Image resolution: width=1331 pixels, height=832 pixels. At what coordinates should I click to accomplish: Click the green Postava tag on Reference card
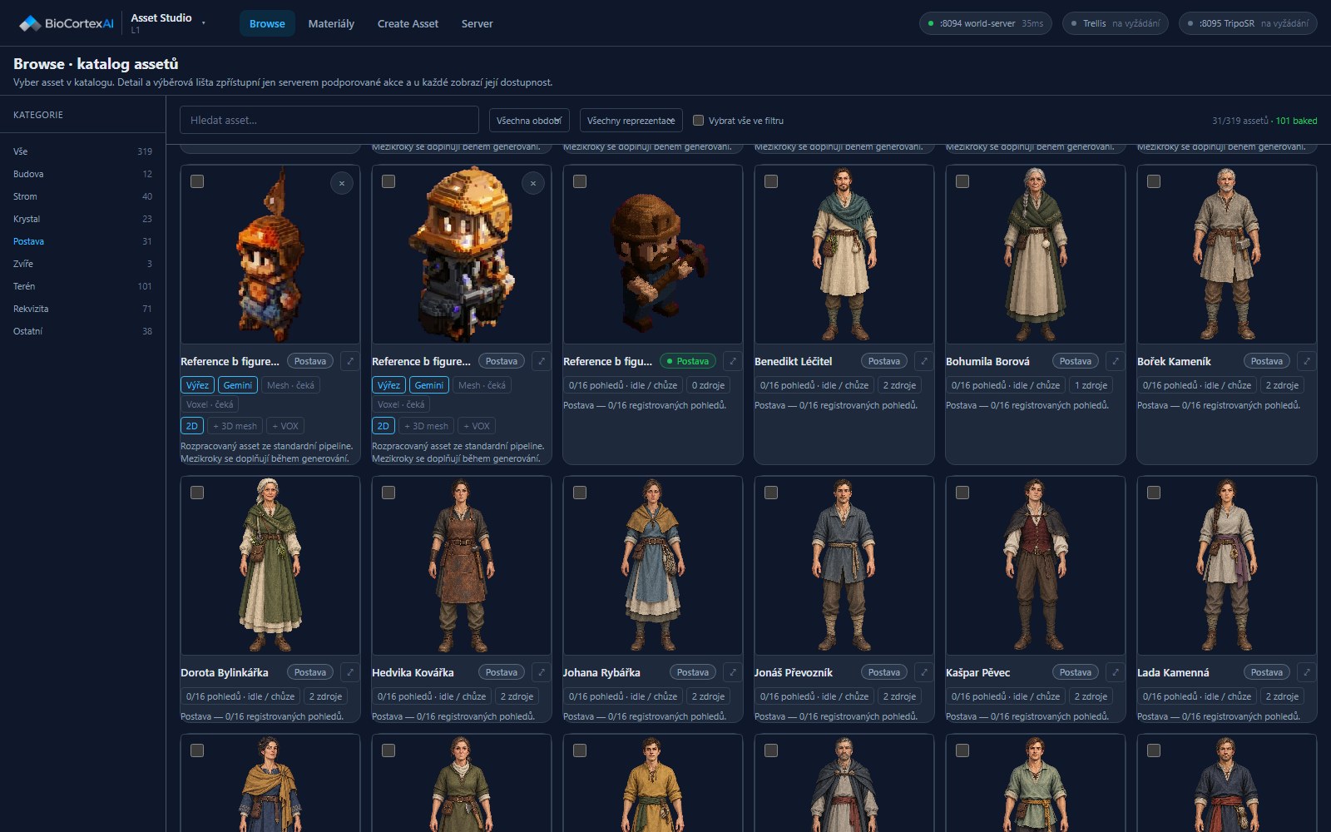pos(688,361)
